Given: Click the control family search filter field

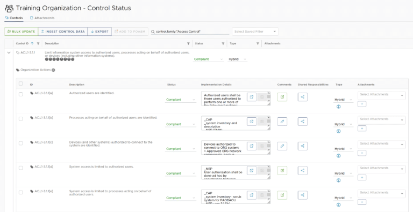Looking at the screenshot, I should 190,32.
